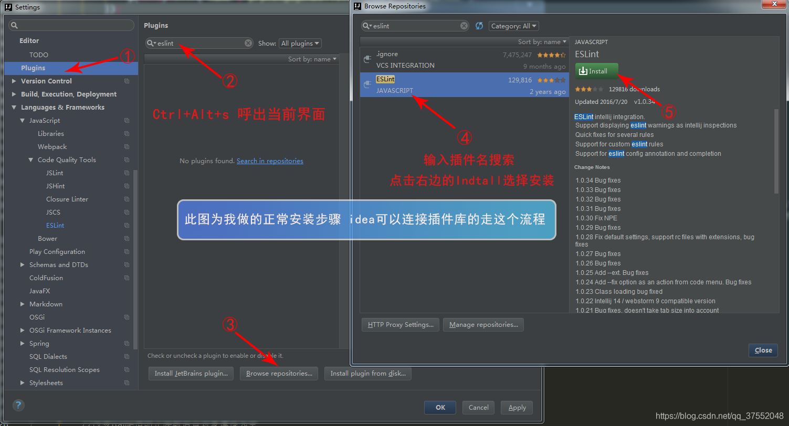789x426 pixels.
Task: Click the magnifier icon in Settings search box
Action: (x=14, y=25)
